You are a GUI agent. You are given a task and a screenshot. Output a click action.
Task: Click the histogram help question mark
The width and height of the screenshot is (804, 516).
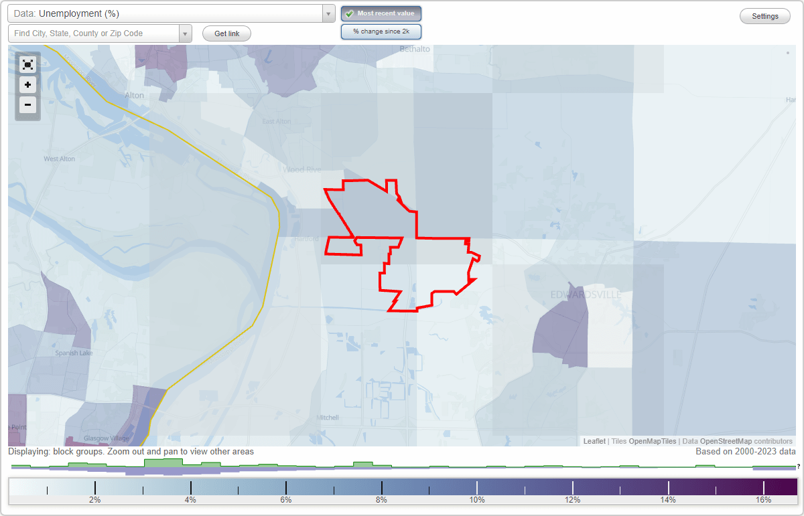[x=799, y=466]
